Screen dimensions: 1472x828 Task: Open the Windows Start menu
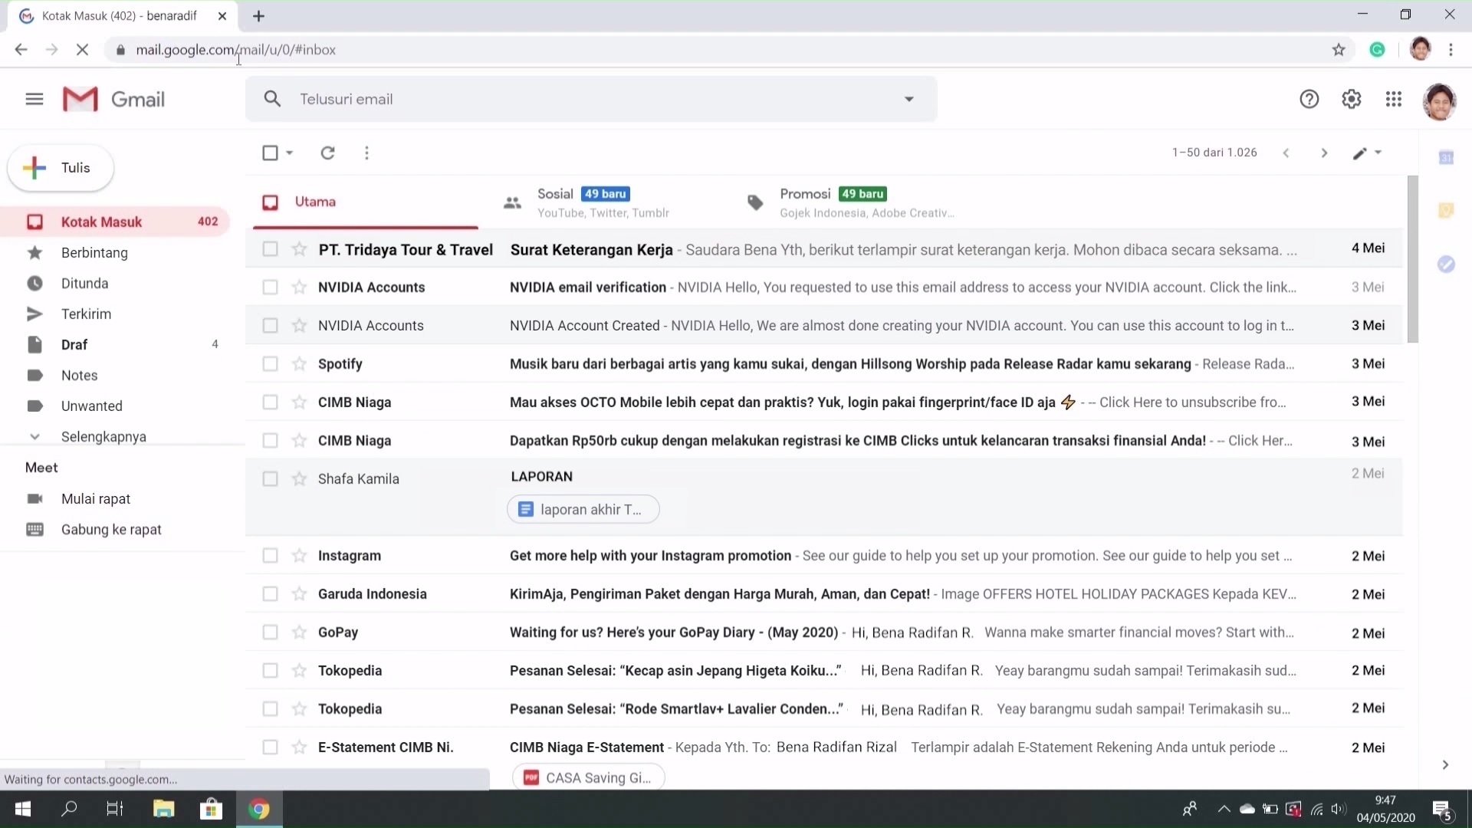tap(23, 809)
